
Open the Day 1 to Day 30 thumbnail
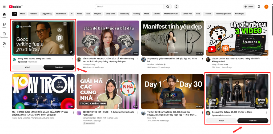(172, 92)
